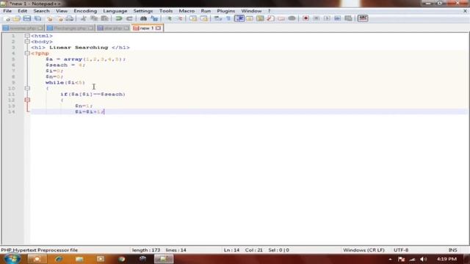Open the Macro menu

(x=187, y=11)
